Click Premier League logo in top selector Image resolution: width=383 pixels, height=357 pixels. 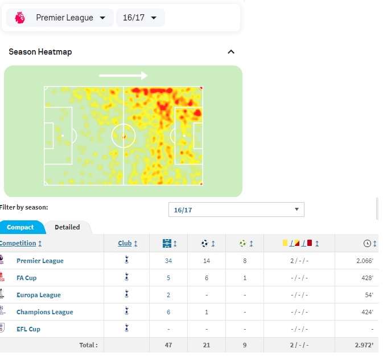pyautogui.click(x=20, y=18)
